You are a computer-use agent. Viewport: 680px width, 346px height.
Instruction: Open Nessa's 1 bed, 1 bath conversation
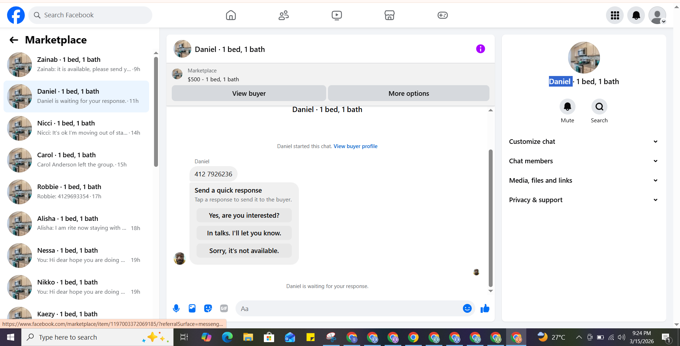coord(76,256)
